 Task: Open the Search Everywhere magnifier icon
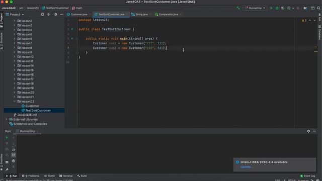point(318,8)
